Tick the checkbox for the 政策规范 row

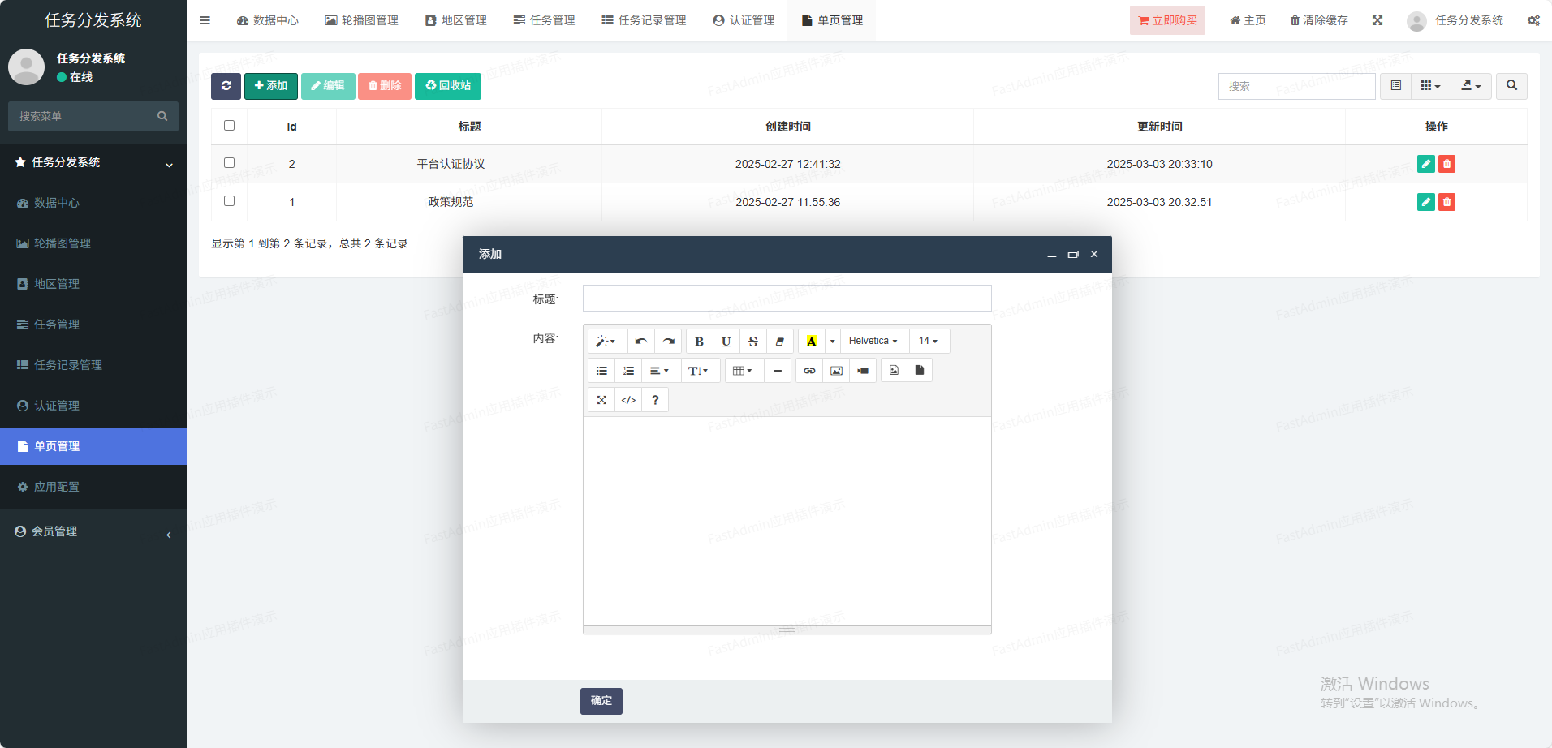pos(229,201)
